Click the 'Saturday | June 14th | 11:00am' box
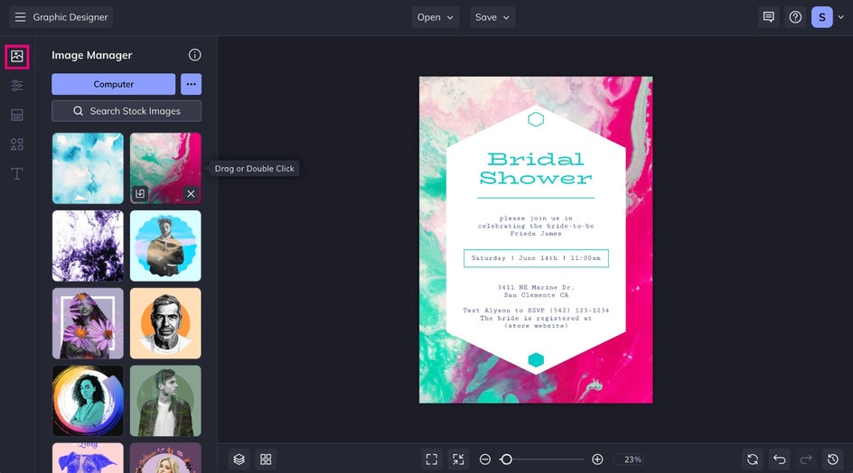853x473 pixels. coord(536,258)
